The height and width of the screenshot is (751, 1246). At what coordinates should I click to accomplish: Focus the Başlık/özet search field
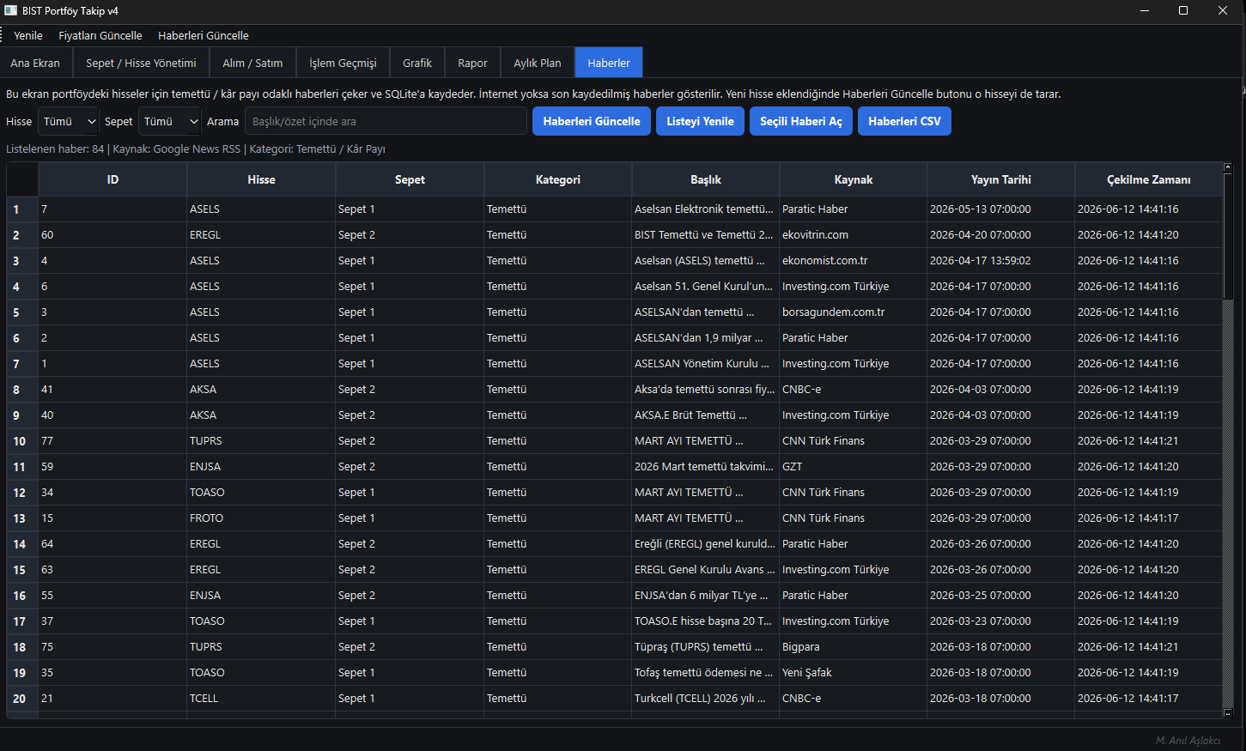click(x=386, y=121)
